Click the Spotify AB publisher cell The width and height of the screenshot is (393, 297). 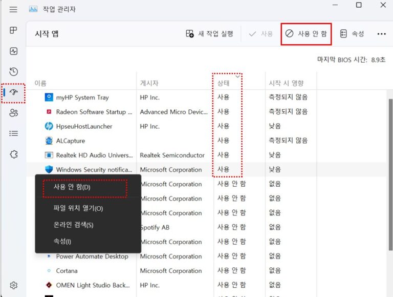tap(155, 227)
